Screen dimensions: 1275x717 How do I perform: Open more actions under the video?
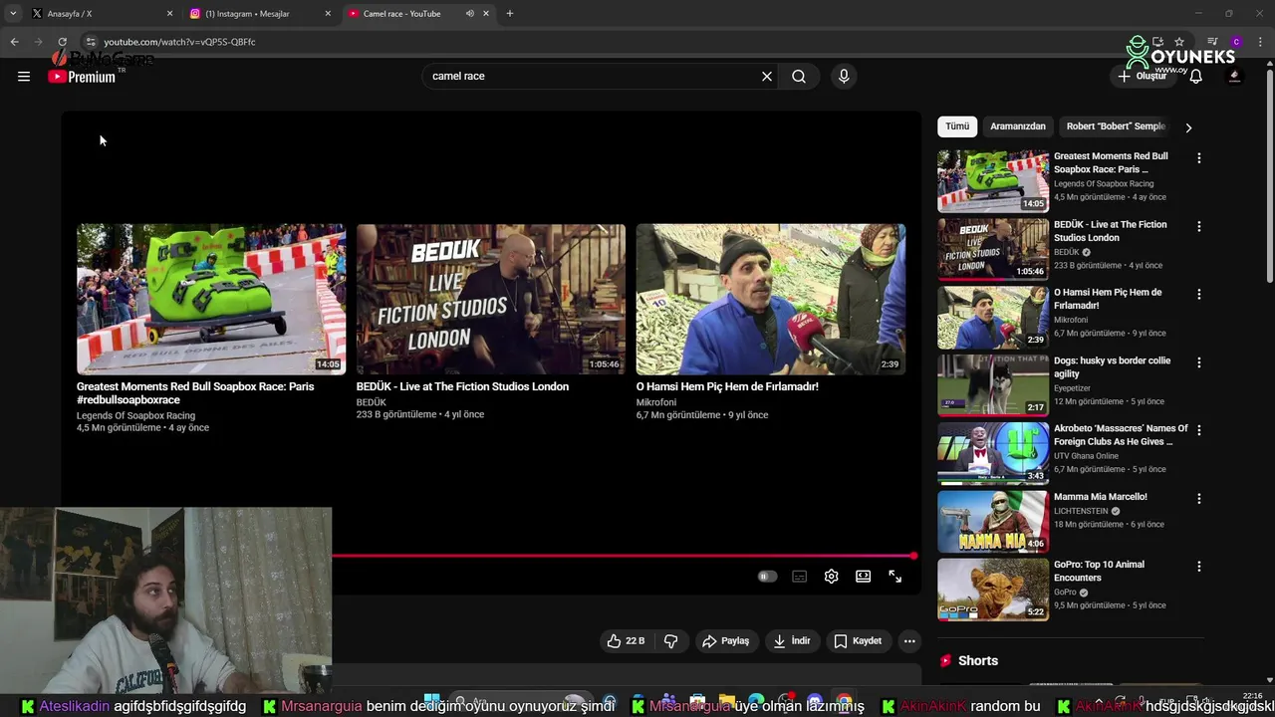tap(909, 641)
